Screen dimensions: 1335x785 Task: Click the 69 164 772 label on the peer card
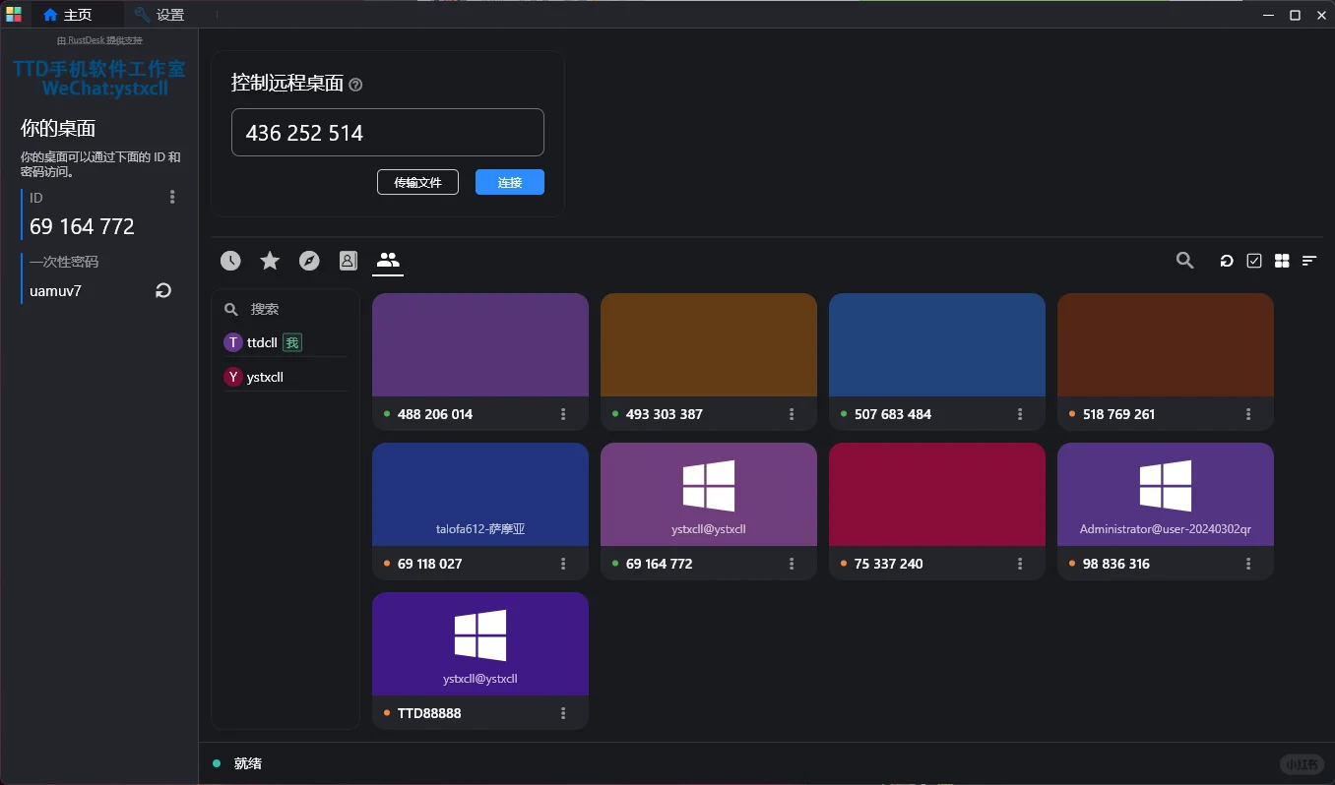(660, 564)
